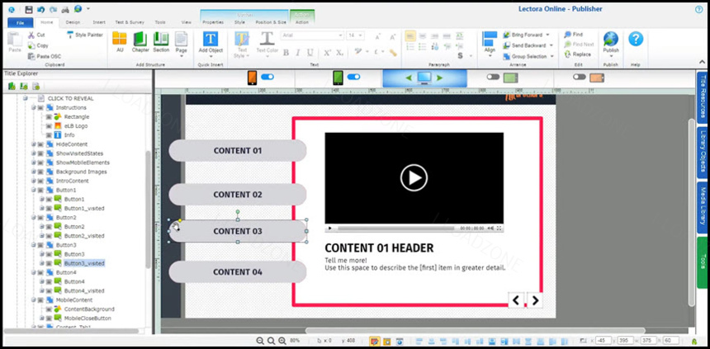
Task: Open the Title Resources side panel
Action: [703, 97]
